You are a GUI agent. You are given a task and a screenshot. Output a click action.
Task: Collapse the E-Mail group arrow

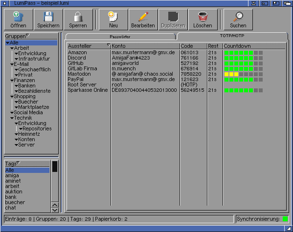tap(12, 64)
